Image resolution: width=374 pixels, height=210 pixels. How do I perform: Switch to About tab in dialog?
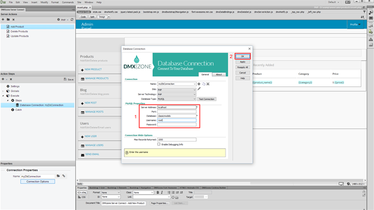[x=219, y=74]
